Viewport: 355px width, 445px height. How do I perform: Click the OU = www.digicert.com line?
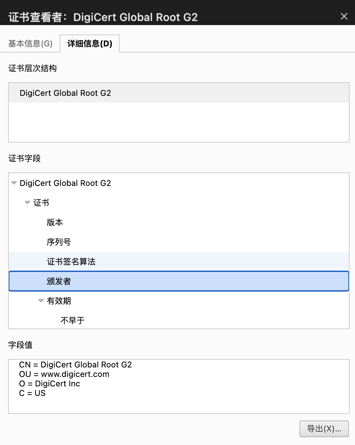coord(64,374)
